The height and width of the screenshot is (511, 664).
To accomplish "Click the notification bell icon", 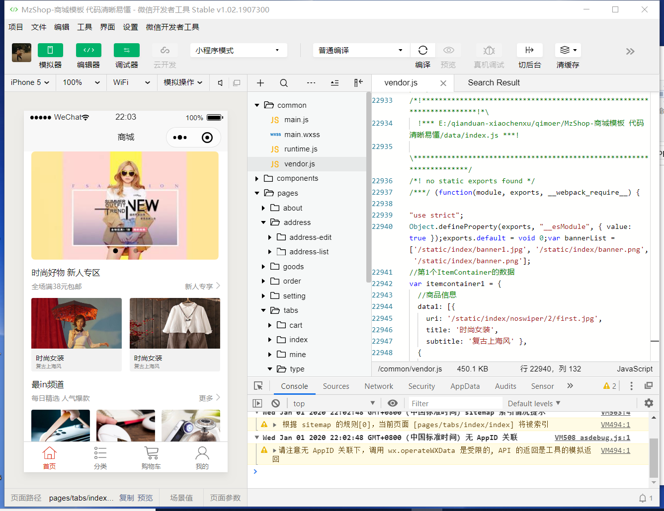I will [x=643, y=498].
